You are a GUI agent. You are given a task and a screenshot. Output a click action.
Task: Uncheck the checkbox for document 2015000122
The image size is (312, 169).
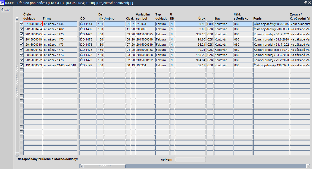click(21, 60)
